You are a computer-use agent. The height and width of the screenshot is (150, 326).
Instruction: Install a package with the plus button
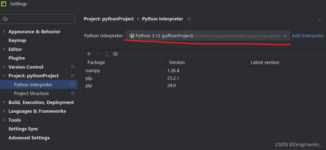pos(89,54)
